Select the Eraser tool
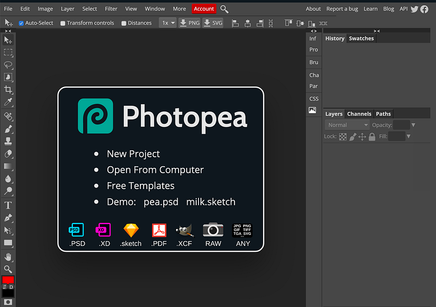436x307 pixels. point(8,153)
